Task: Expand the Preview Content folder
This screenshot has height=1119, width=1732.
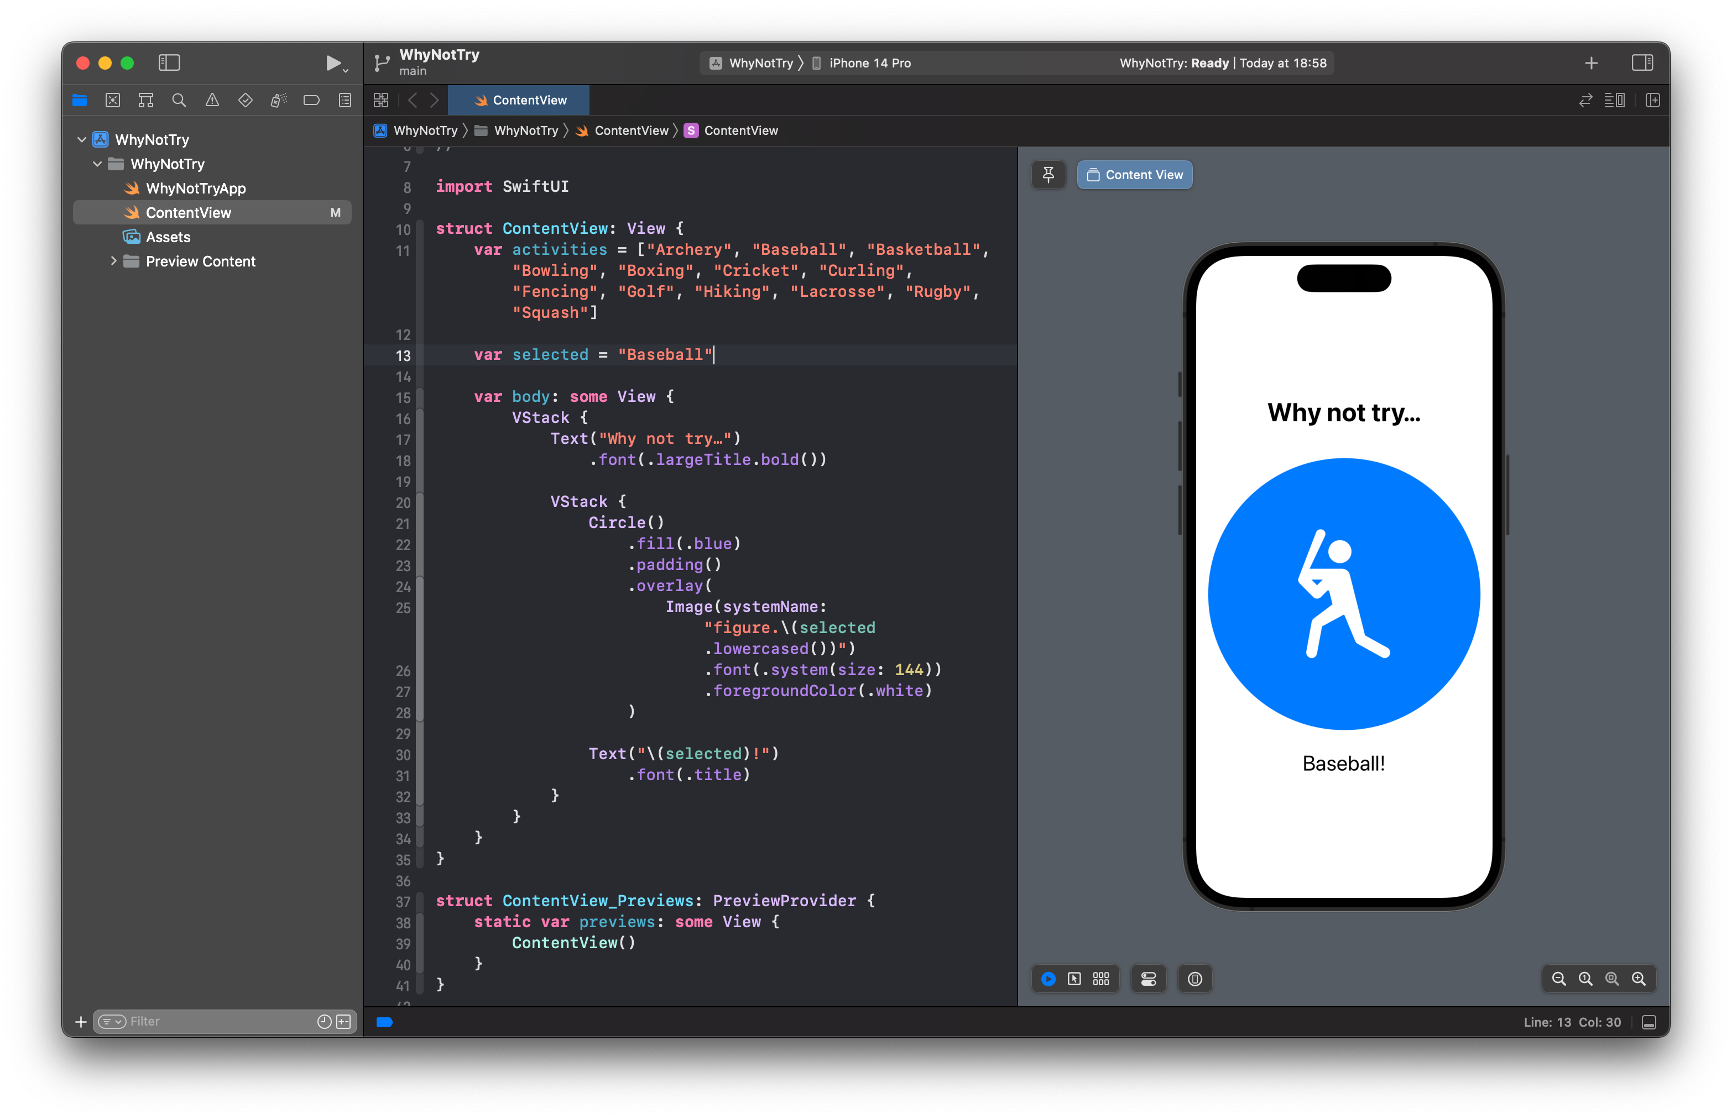Action: coord(112,261)
